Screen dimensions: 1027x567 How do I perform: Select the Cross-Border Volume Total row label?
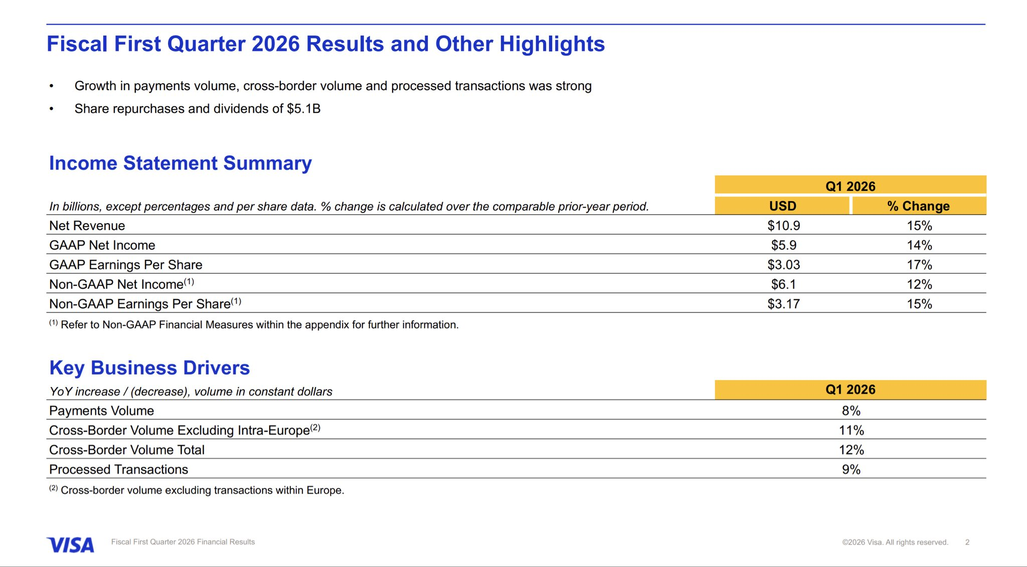point(126,450)
